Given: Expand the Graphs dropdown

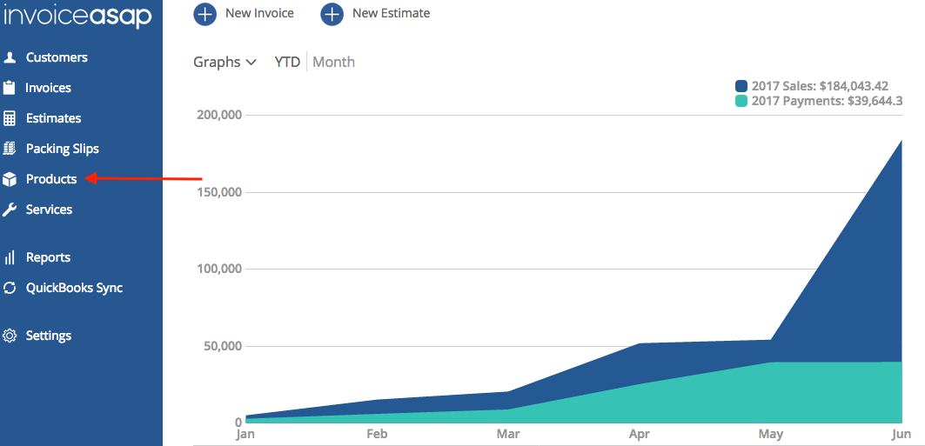Looking at the screenshot, I should coord(225,62).
